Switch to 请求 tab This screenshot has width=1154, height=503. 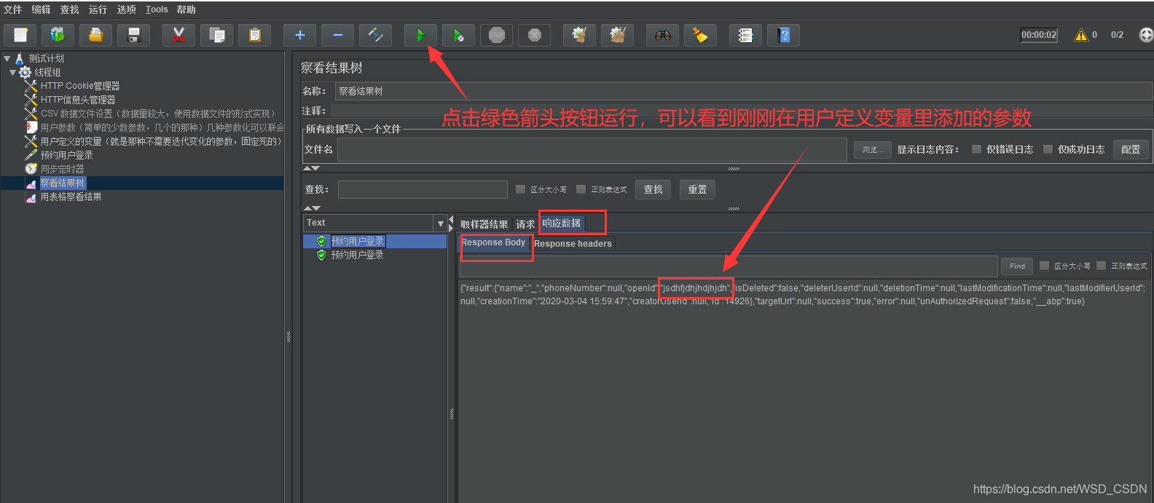pyautogui.click(x=525, y=224)
